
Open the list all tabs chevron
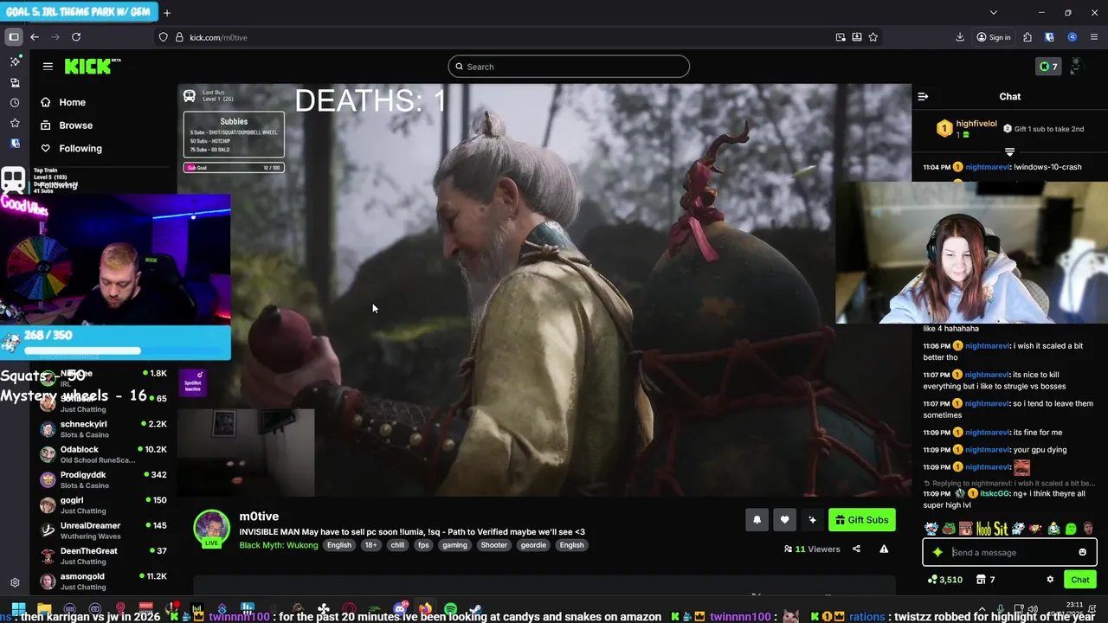[994, 13]
